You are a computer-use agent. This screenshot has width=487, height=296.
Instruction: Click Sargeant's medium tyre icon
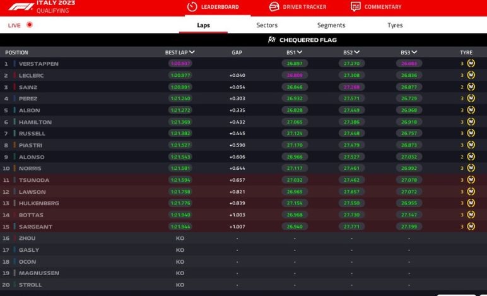471,227
